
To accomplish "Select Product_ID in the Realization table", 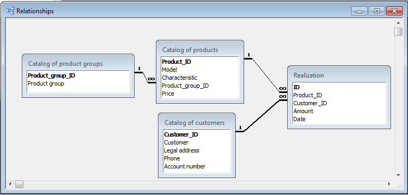I will pos(339,96).
